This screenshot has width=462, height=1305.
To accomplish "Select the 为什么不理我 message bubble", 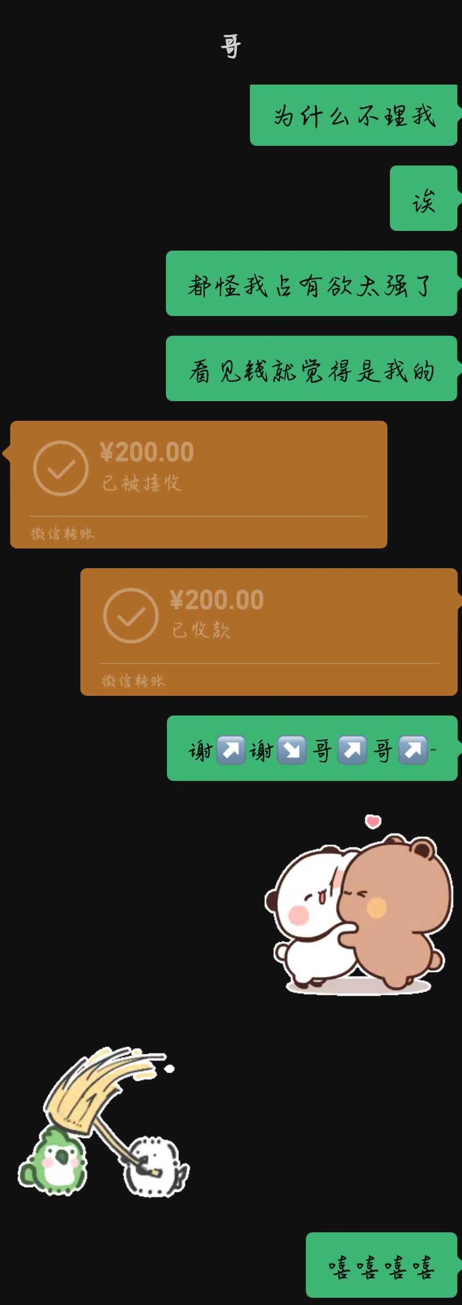I will [354, 115].
